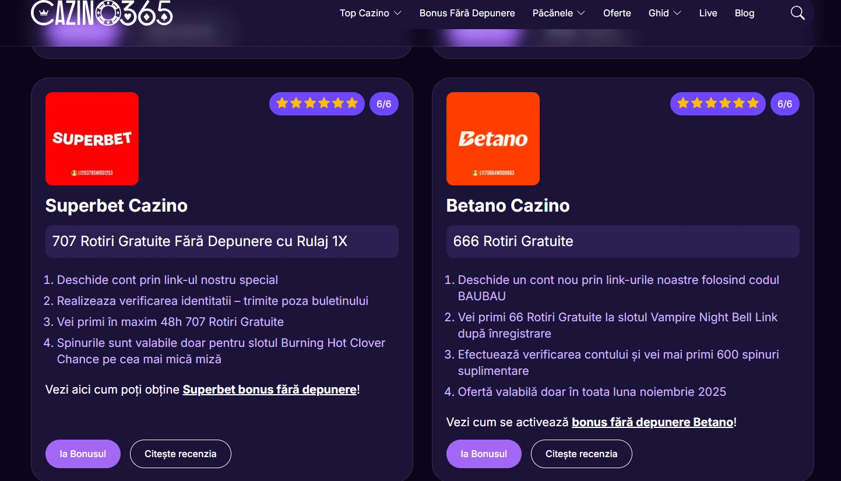The height and width of the screenshot is (481, 841).
Task: Select Blog from the navigation bar
Action: [744, 13]
